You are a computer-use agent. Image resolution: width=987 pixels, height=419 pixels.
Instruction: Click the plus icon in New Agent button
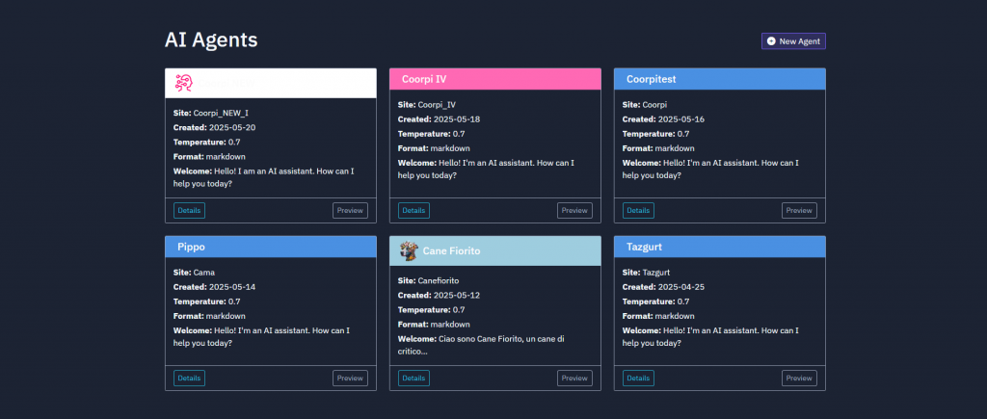click(x=771, y=40)
